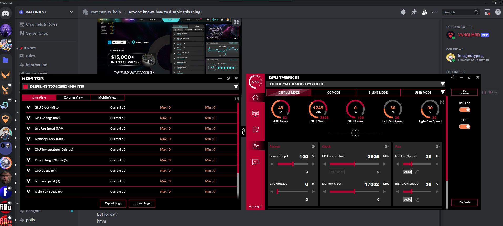Open the LFG server in Discord sidebar
This screenshot has height=226, width=503.
[6, 89]
